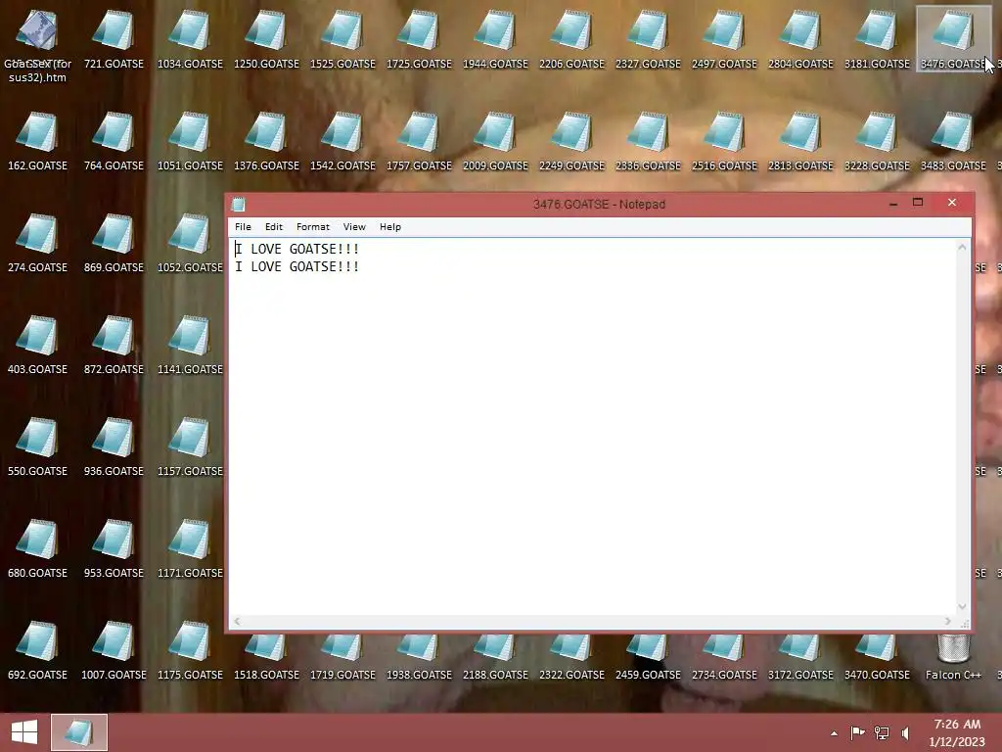Open the network tray icon
This screenshot has height=752, width=1002.
coord(882,732)
